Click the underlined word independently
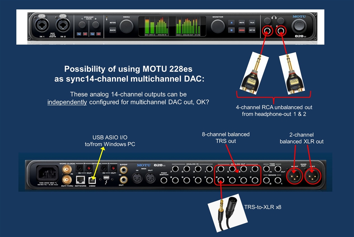 [x=67, y=102]
